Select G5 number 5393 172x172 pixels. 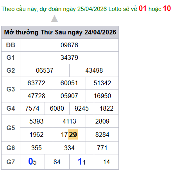point(36,121)
